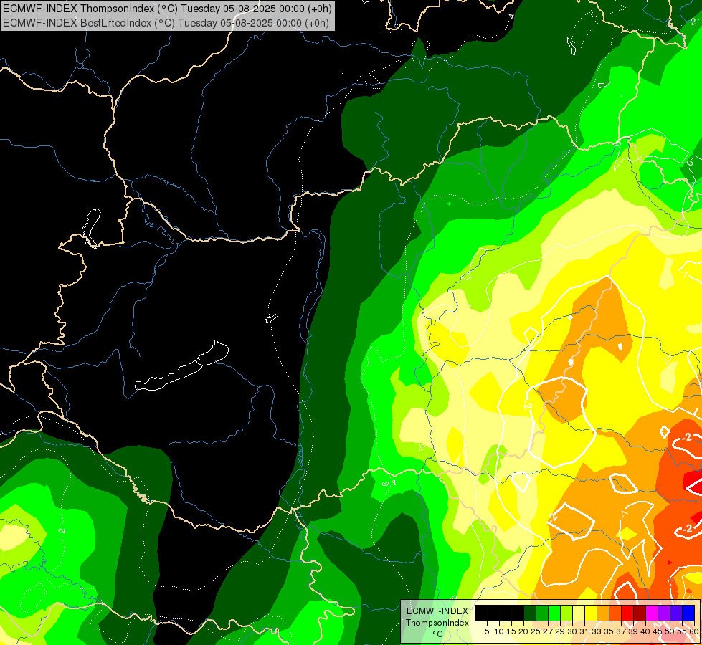Click the legend tick label 55
702x645 pixels.
pyautogui.click(x=683, y=631)
